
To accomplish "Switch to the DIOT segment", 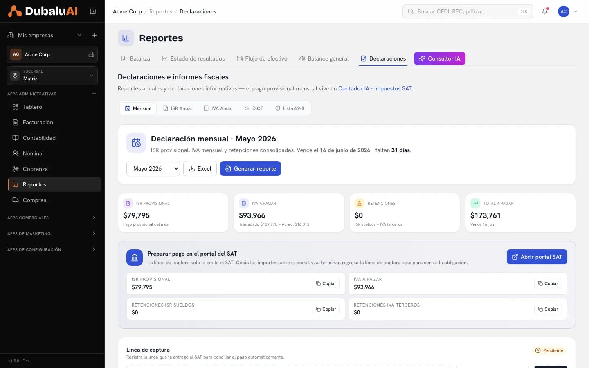I will [254, 108].
